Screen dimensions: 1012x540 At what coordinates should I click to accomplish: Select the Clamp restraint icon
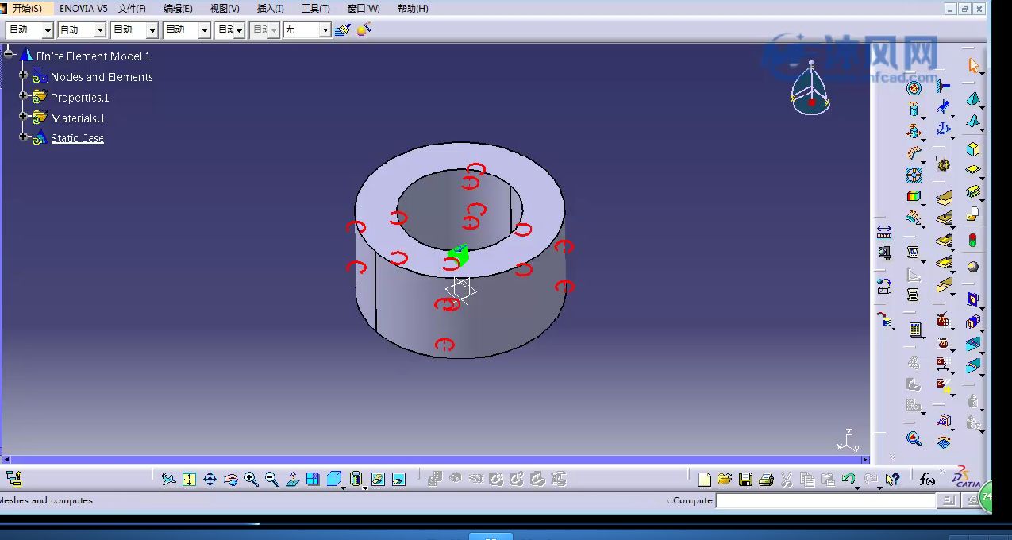943,87
